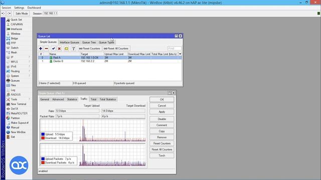Open Queues in the sidebar
The width and height of the screenshot is (321, 180).
tap(15, 80)
